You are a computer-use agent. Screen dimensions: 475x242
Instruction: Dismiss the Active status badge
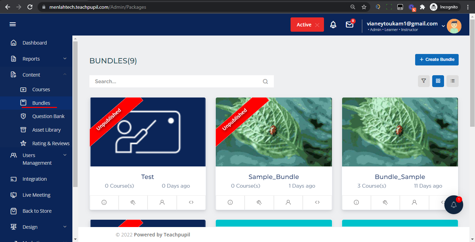317,25
